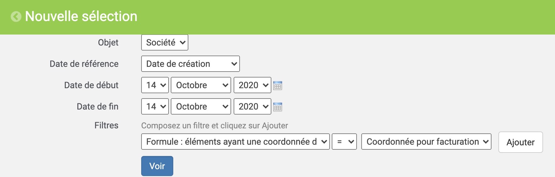Click the Ajouter button
Viewport: 555px width, 177px height.
(x=521, y=142)
